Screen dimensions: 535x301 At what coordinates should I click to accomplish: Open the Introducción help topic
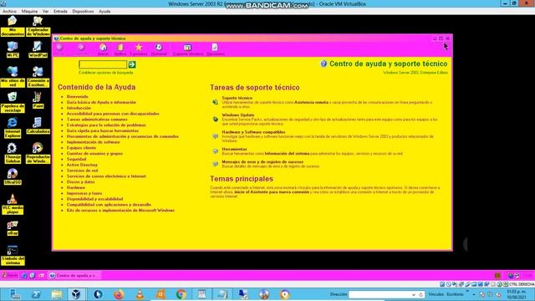(79, 108)
